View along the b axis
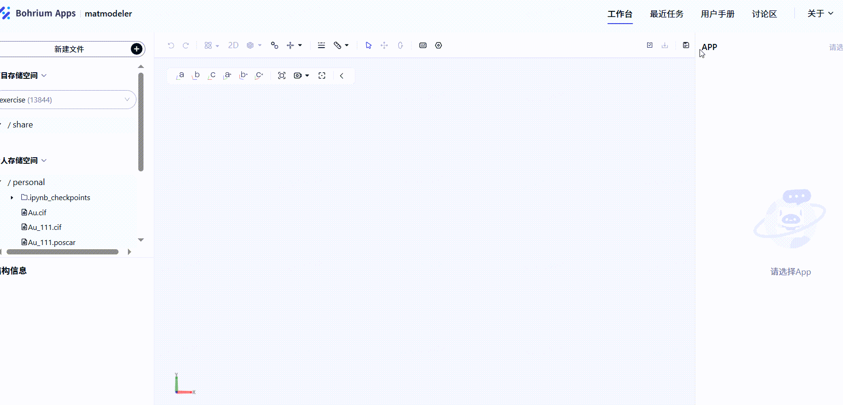 point(196,76)
